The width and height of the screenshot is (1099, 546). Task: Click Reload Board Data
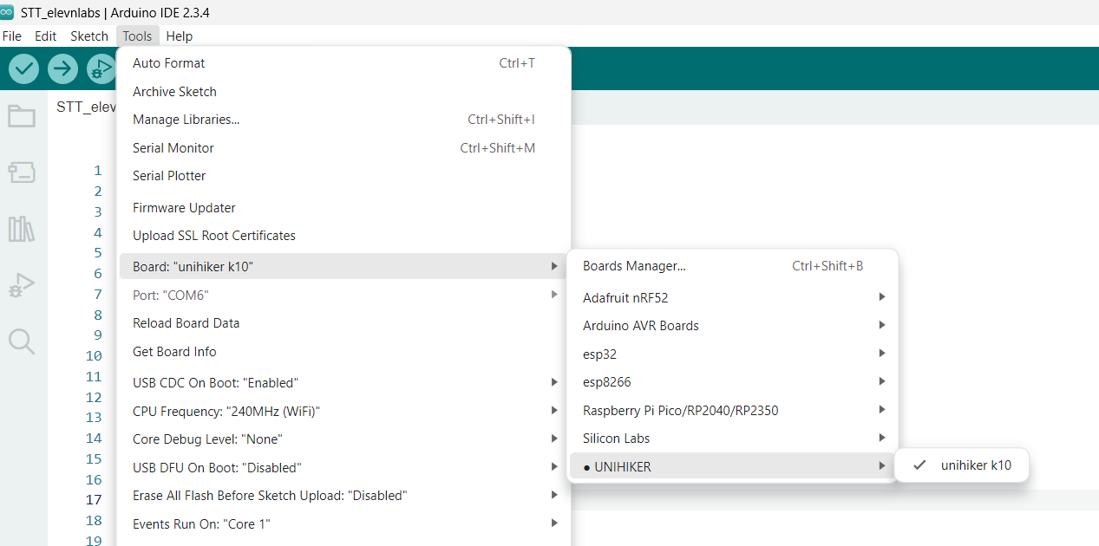[343, 323]
